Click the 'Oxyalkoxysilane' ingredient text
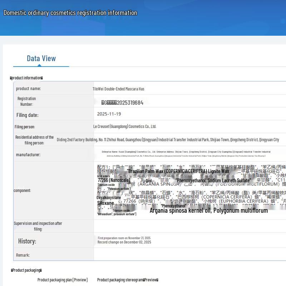 pos(109,198)
